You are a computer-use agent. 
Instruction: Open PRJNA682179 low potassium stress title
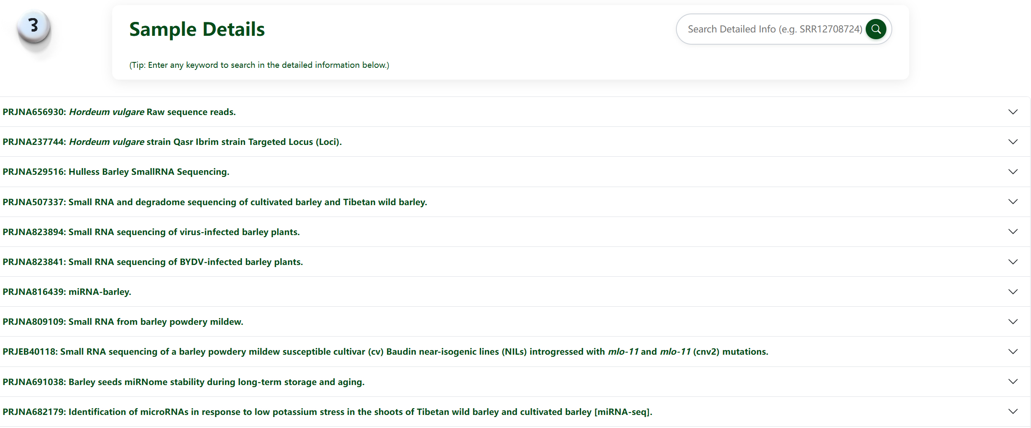328,412
